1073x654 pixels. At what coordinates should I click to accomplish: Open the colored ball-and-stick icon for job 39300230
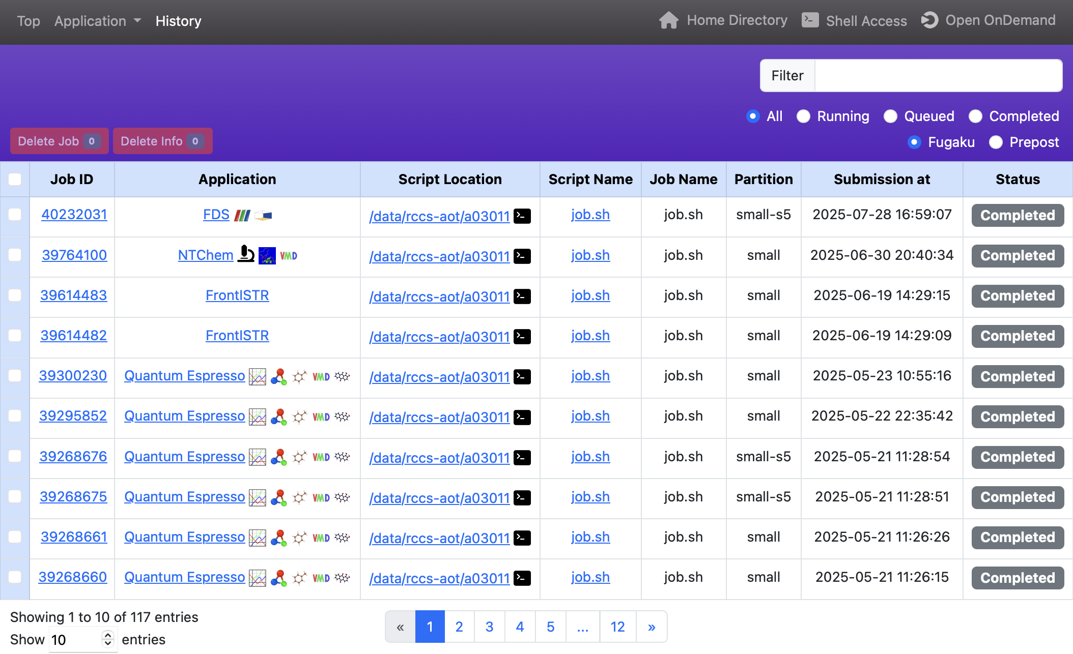point(278,377)
